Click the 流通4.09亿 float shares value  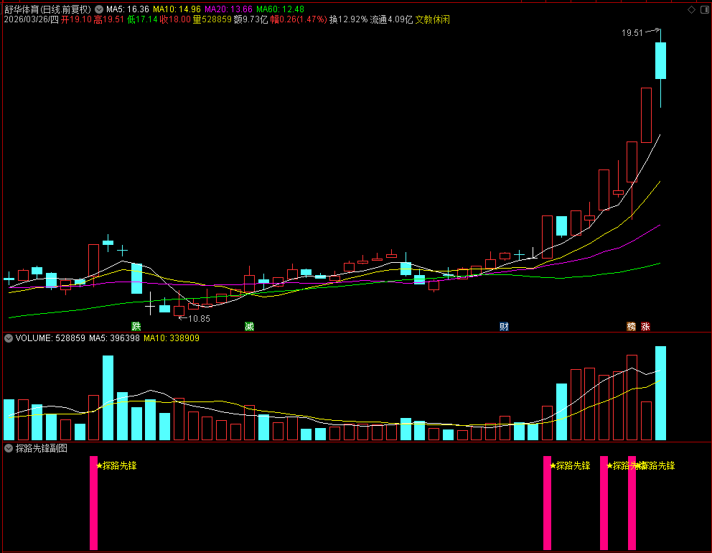coord(391,19)
